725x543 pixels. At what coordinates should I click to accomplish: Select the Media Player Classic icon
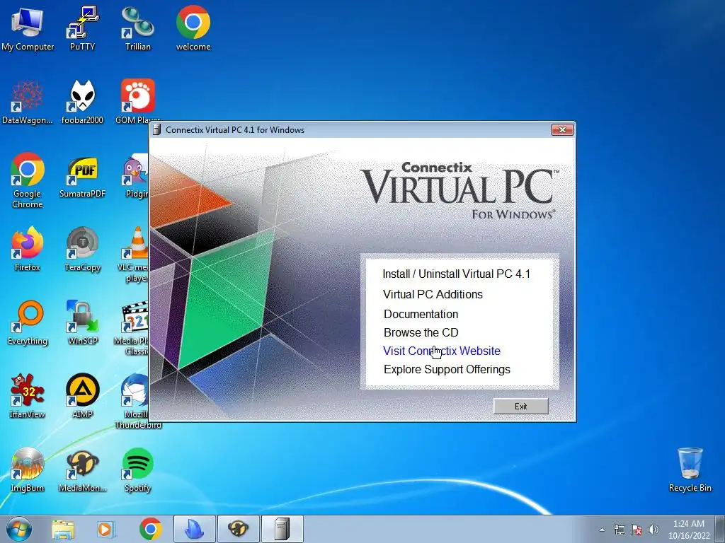tap(132, 328)
